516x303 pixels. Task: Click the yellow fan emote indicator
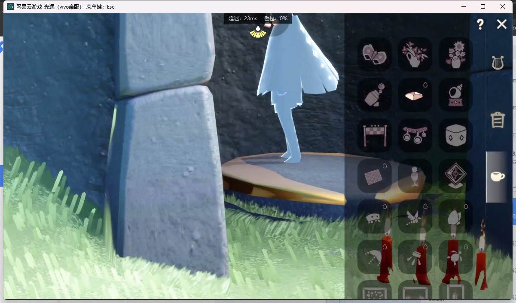pos(258,32)
